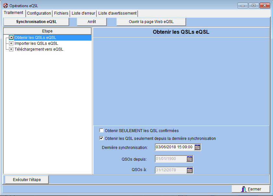Click the step icon beside Téléchargement vers eQSL

(11, 49)
